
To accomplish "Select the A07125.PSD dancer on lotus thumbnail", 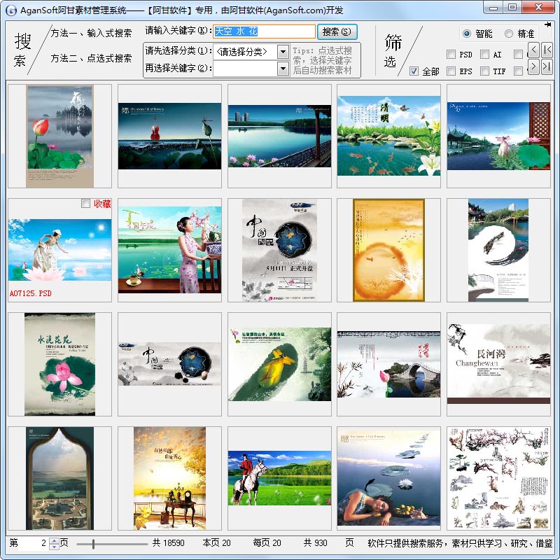I will click(60, 250).
